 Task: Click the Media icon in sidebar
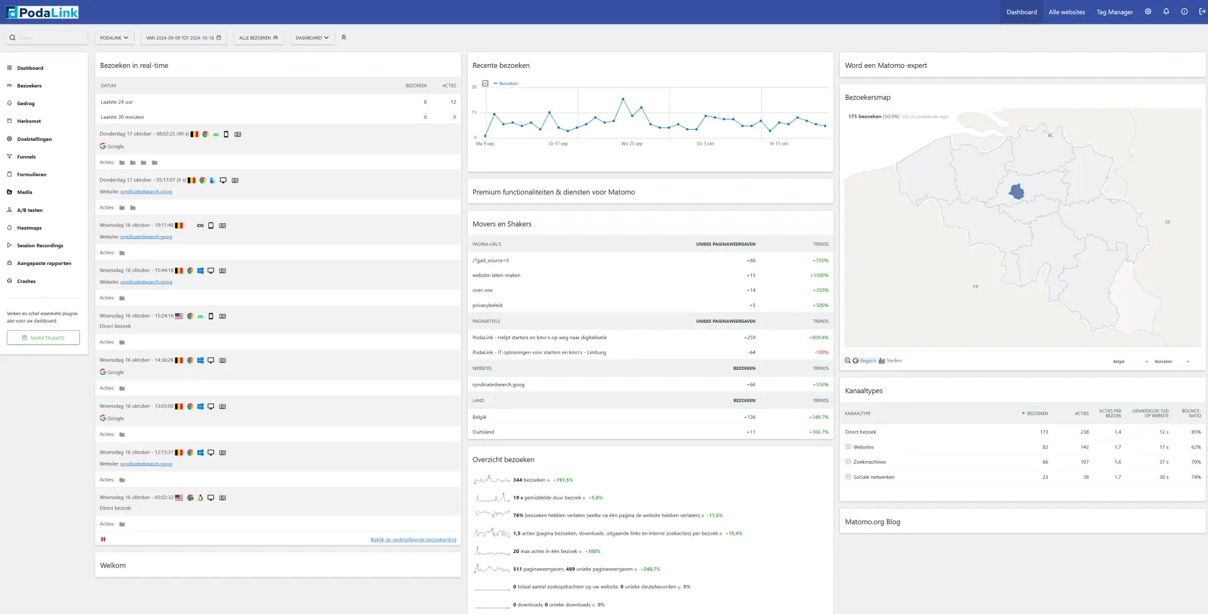9,192
